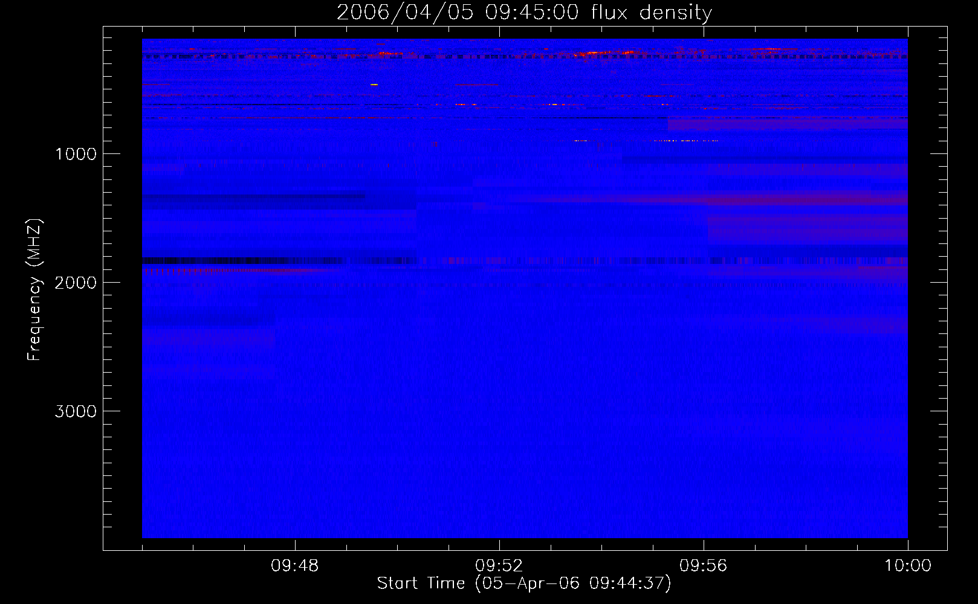Viewport: 978px width, 604px height.
Task: Select the 3000 frequency axis label
Action: pos(76,411)
